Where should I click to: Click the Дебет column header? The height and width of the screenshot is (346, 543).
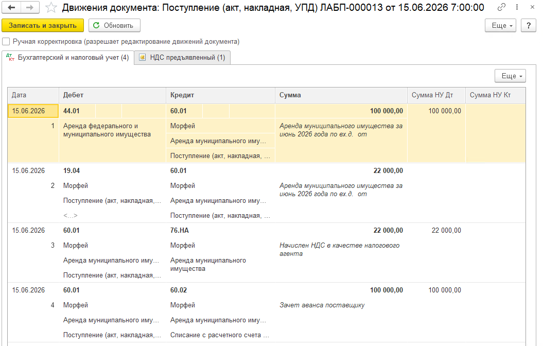113,95
